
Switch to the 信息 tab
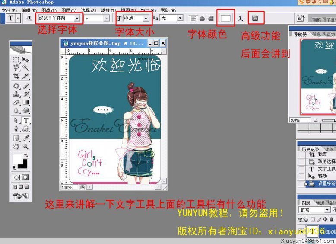click(317, 34)
